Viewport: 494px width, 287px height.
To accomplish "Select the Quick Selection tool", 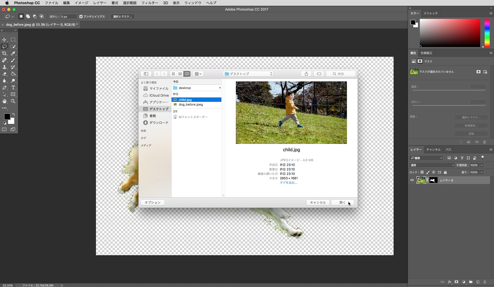I will (13, 47).
